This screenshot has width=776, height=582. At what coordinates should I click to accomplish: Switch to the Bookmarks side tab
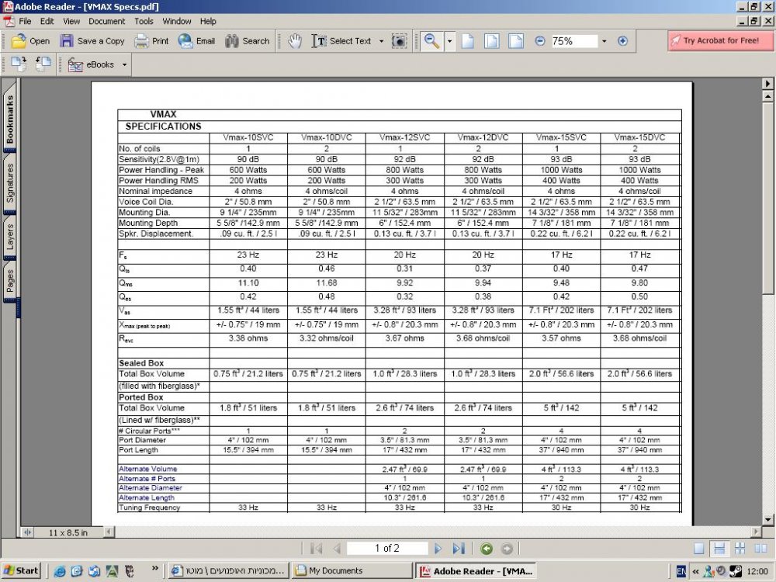tap(10, 119)
